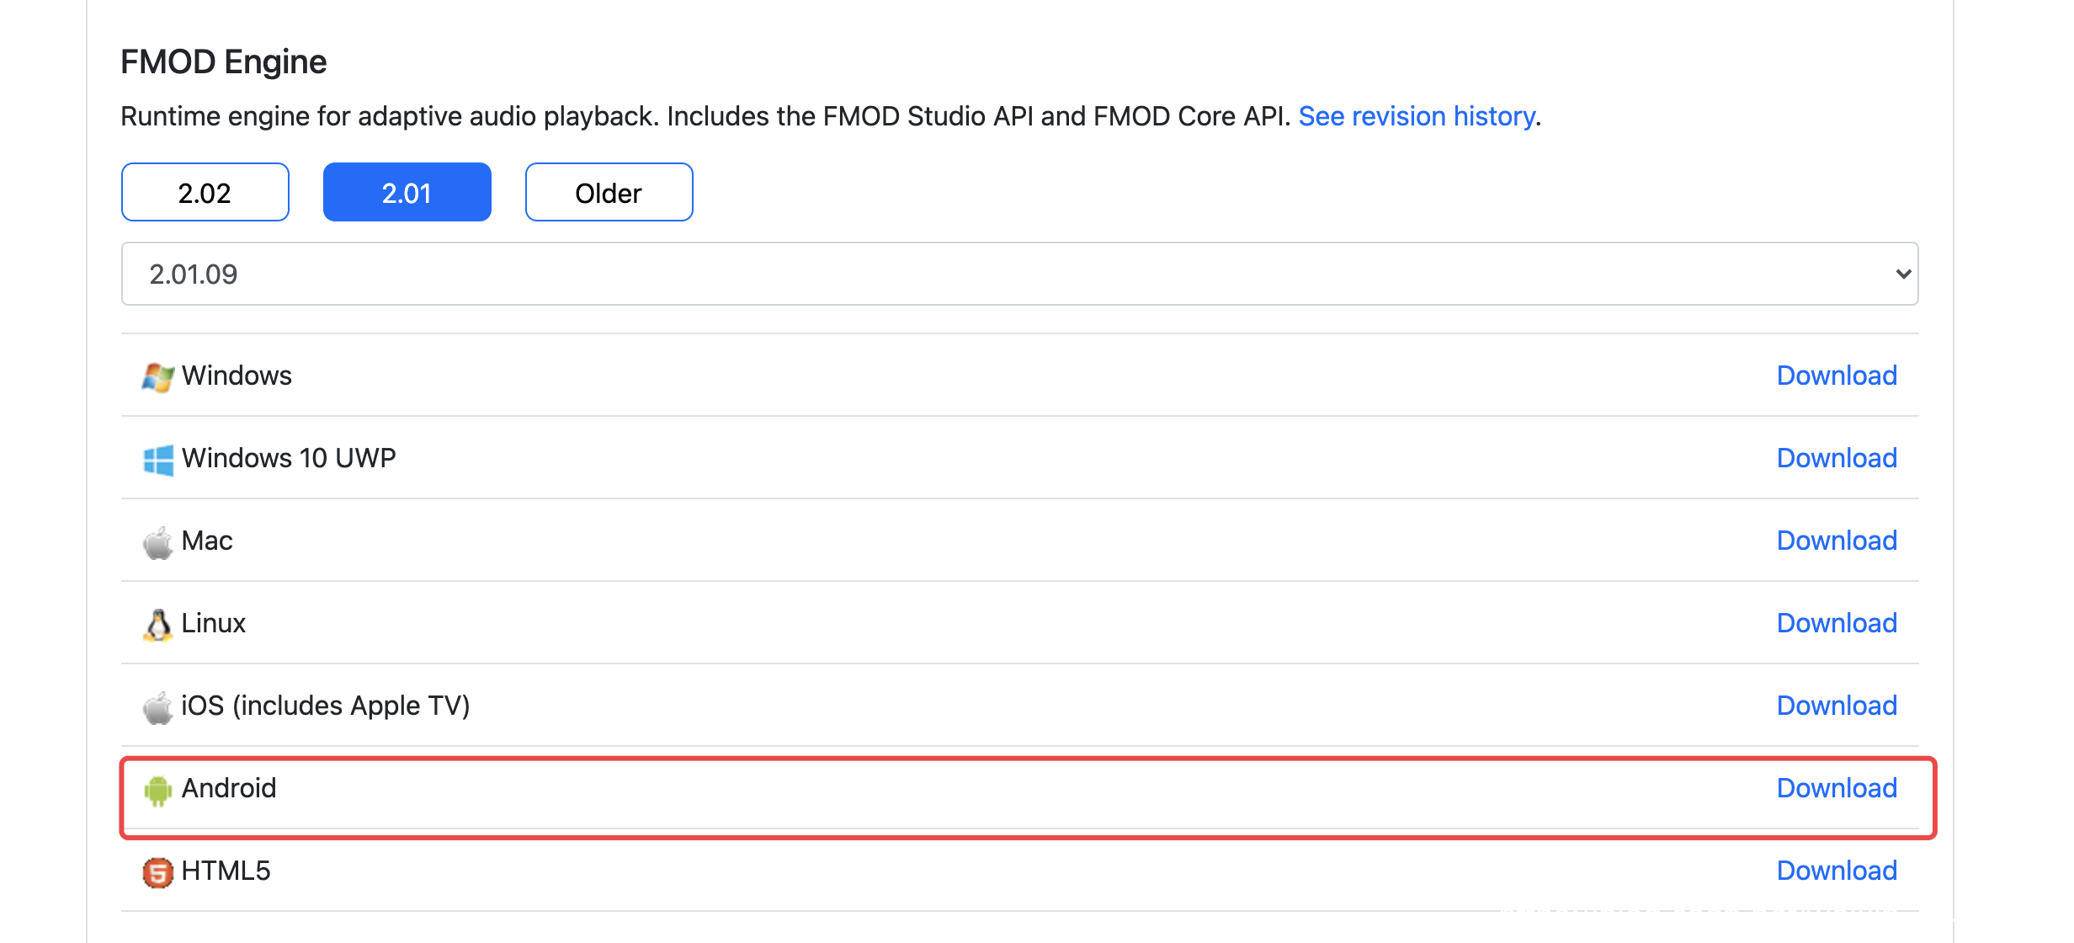The height and width of the screenshot is (943, 2074).
Task: Switch to the 2.02 version tab
Action: coord(205,193)
